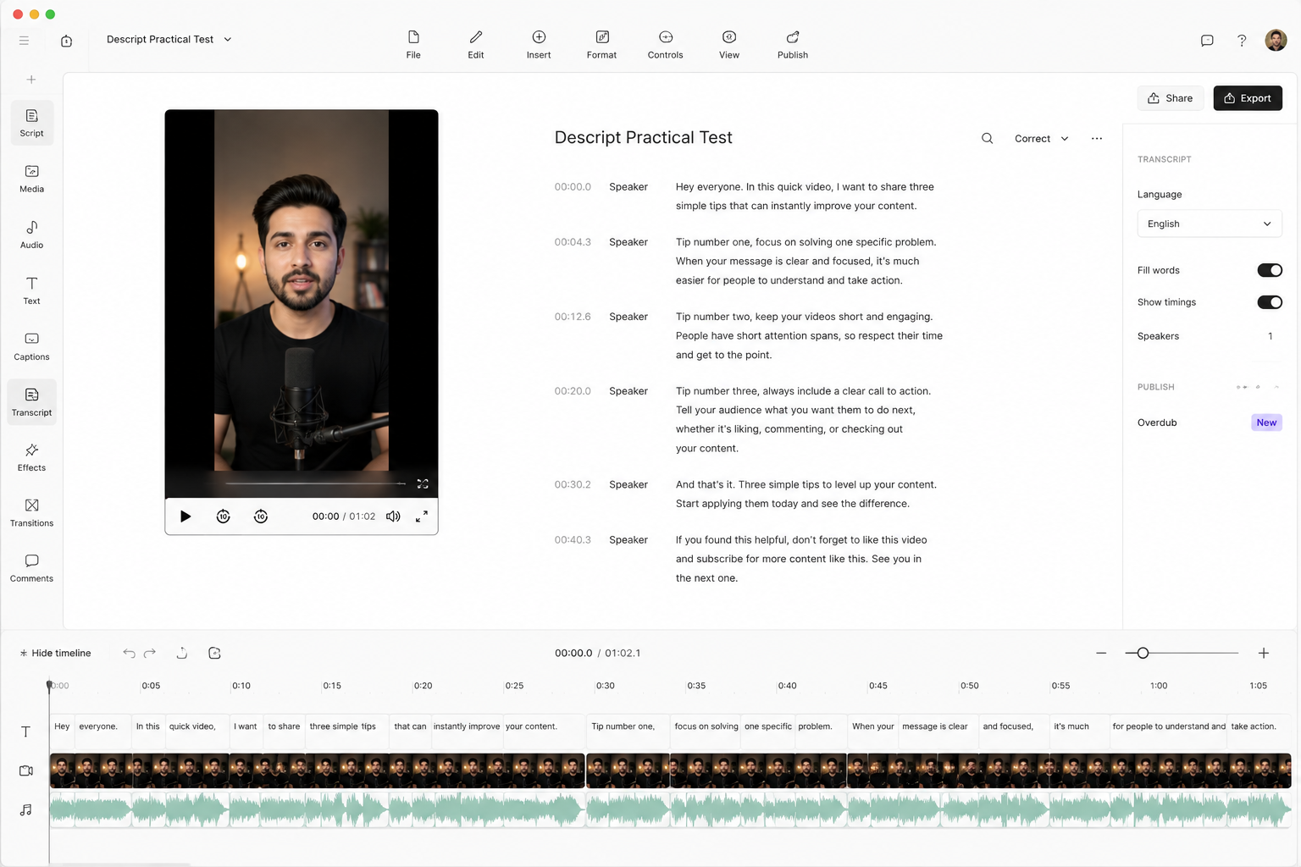Click the Overdub label in the Publish section

point(1157,422)
